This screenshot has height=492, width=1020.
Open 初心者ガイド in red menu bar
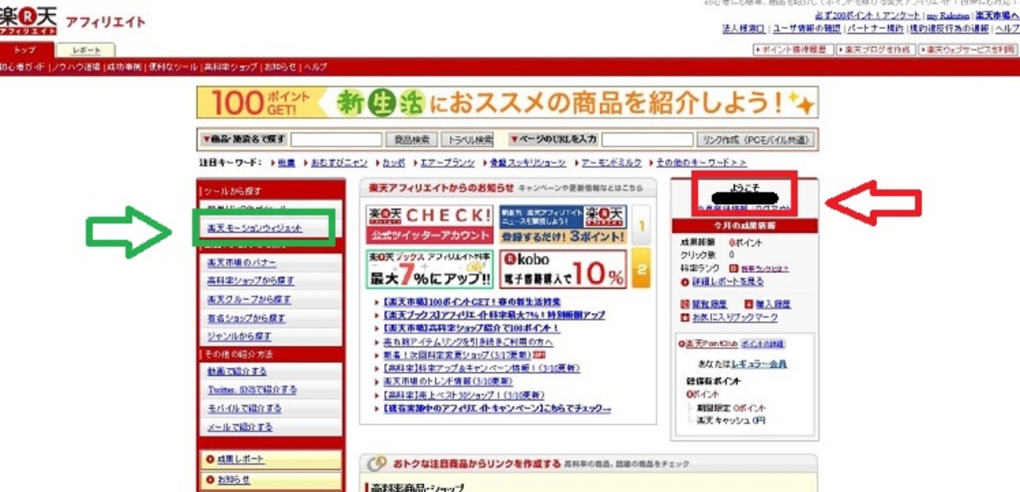pos(22,67)
